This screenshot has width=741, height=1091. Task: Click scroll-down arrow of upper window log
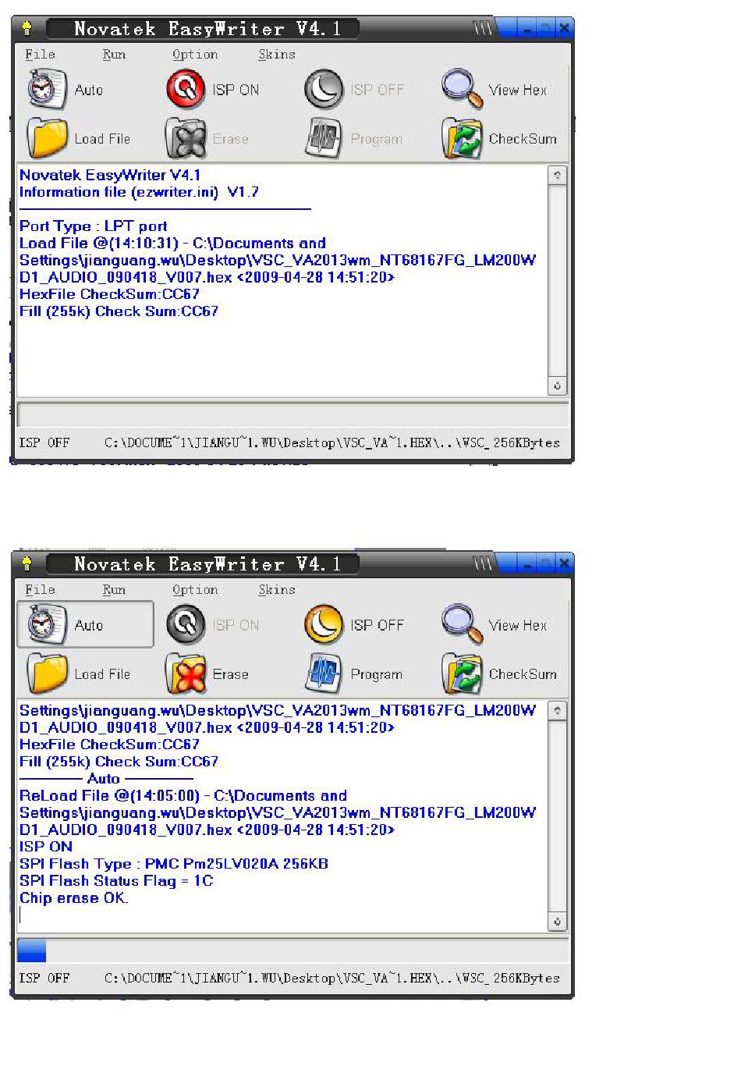tap(557, 386)
